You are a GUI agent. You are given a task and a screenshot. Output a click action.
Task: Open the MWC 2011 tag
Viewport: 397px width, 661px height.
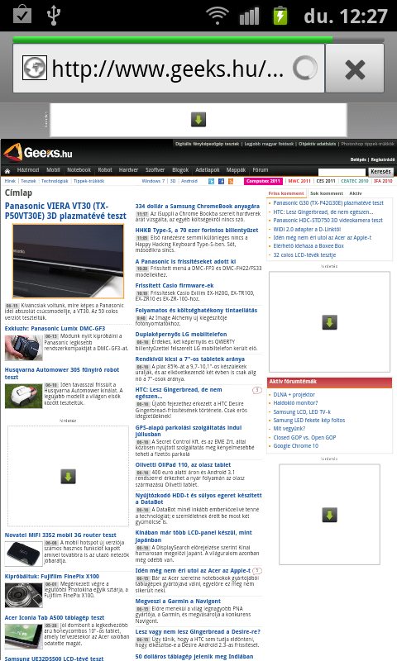(x=299, y=181)
